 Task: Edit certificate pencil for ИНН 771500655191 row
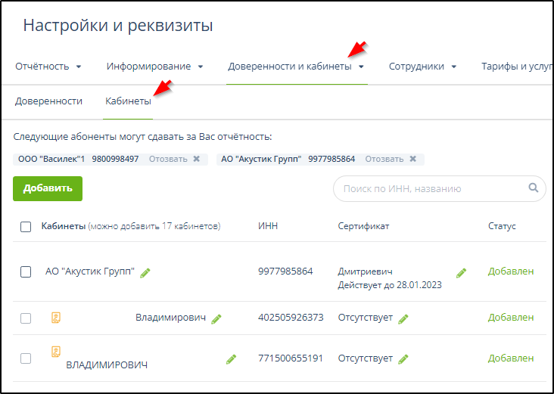pyautogui.click(x=403, y=359)
